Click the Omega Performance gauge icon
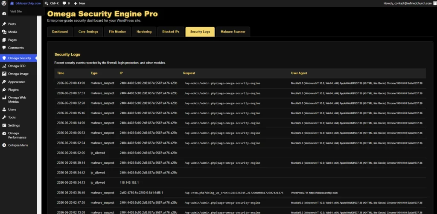Image resolution: width=437 pixels, height=214 pixels. (x=4, y=133)
